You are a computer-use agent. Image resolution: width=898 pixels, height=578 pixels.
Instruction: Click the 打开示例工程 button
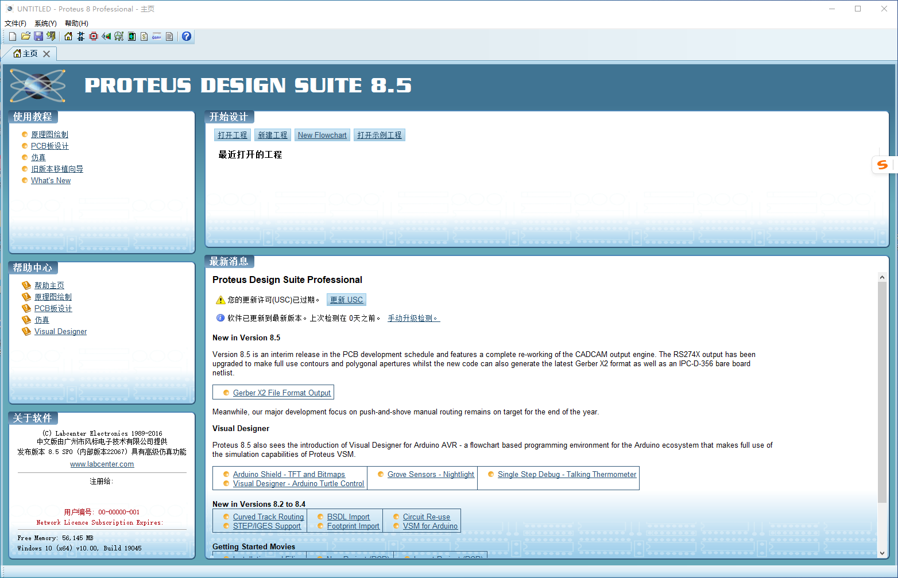coord(380,135)
